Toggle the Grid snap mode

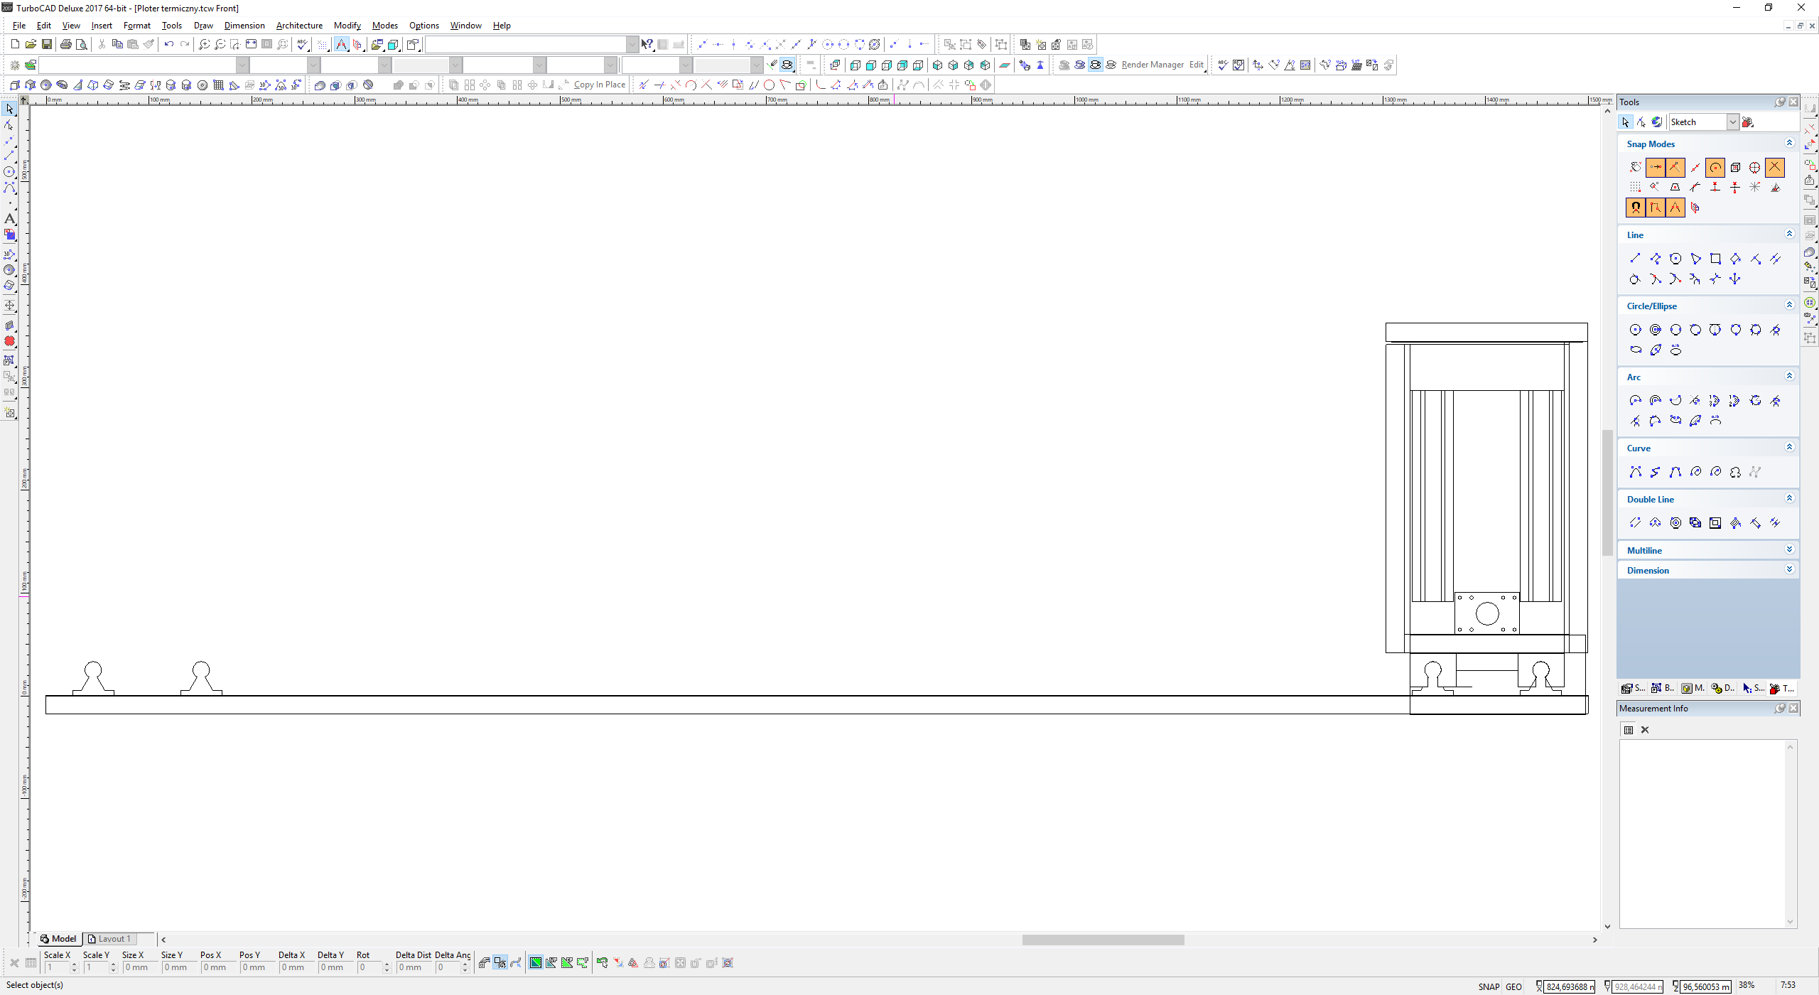pos(1636,188)
